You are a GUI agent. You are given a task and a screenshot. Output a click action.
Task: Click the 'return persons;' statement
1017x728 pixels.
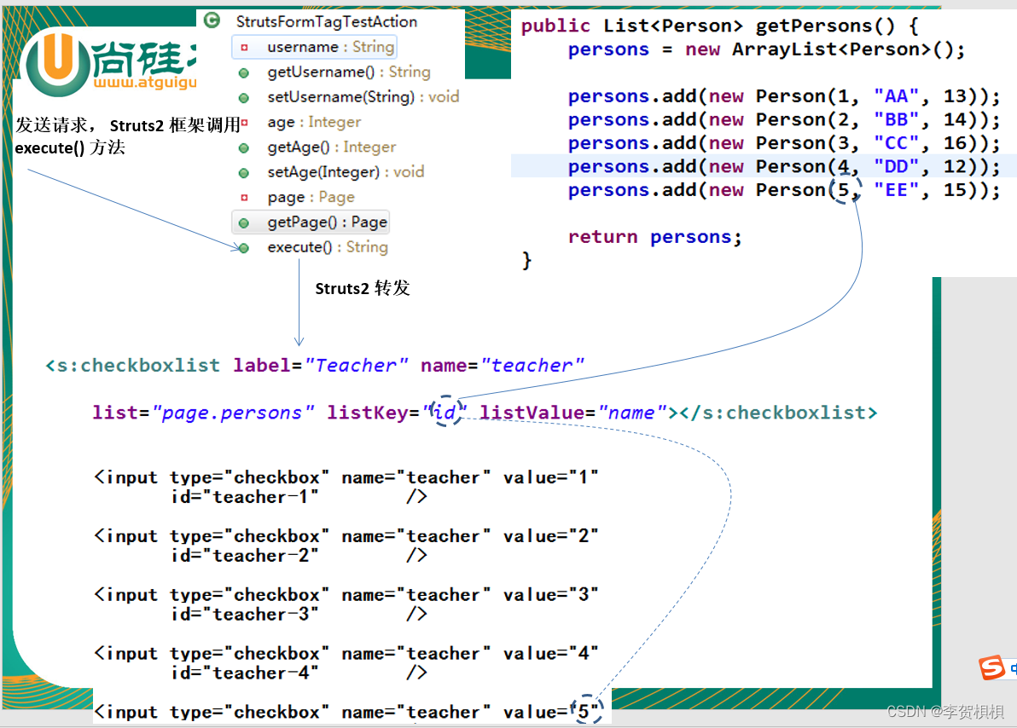pyautogui.click(x=655, y=237)
